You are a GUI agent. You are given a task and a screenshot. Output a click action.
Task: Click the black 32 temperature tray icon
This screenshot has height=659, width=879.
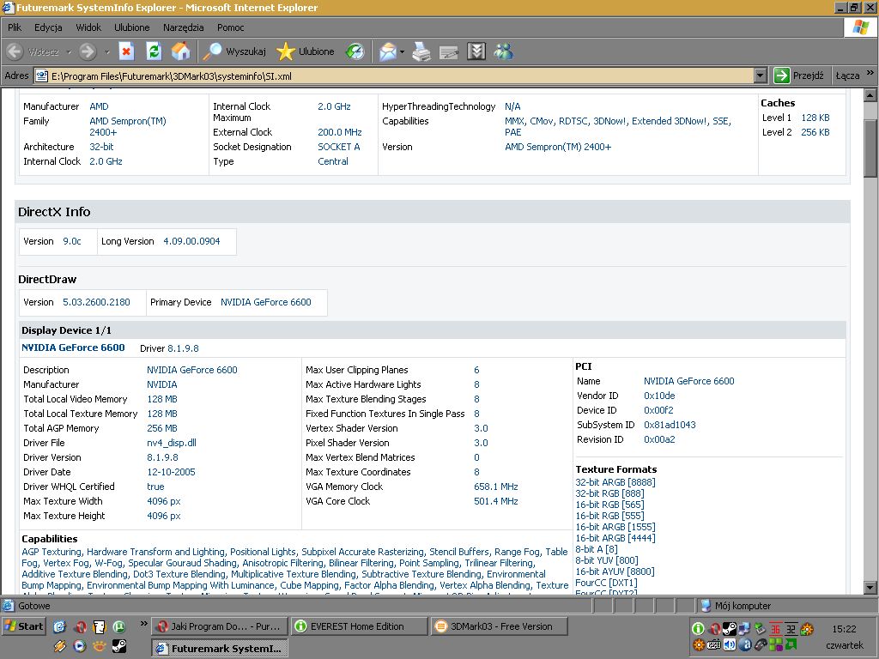click(791, 629)
